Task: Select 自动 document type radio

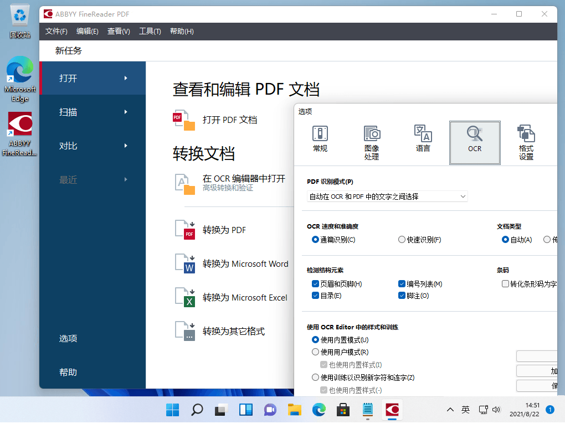Action: 505,240
